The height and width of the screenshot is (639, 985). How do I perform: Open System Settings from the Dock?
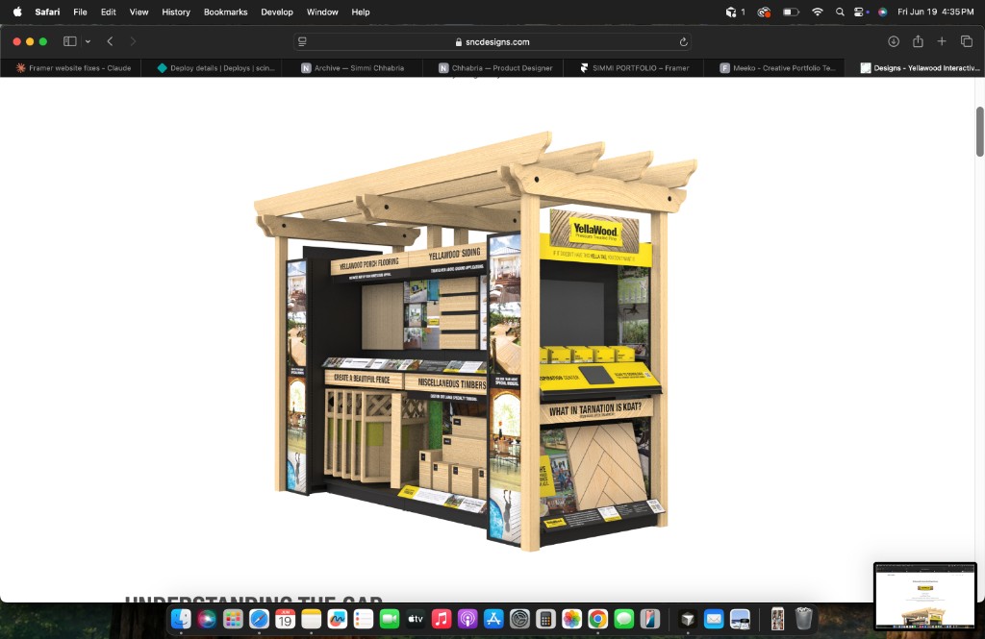tap(519, 620)
